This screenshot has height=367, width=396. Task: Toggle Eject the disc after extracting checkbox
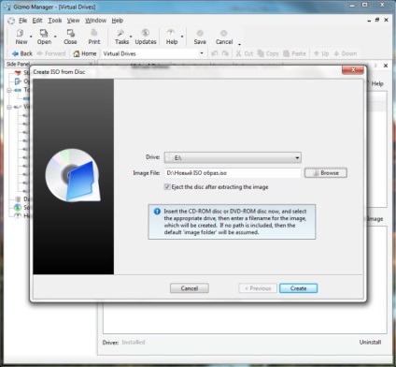click(167, 187)
